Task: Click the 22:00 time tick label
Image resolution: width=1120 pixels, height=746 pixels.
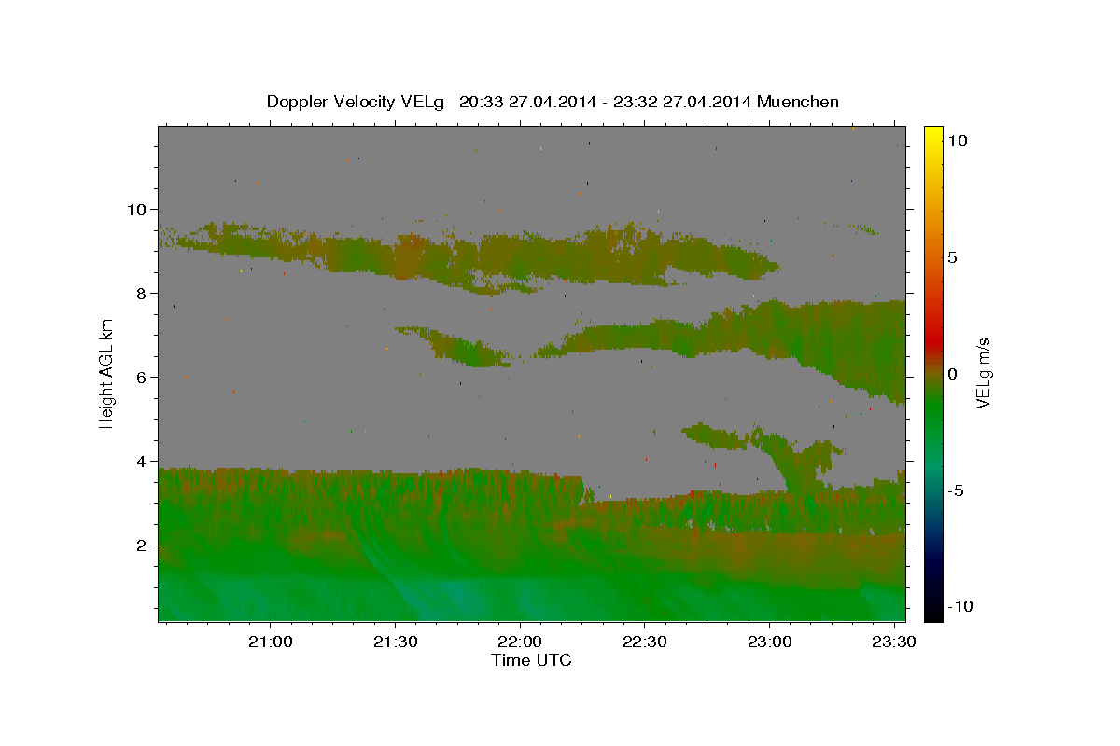Action: pyautogui.click(x=519, y=642)
